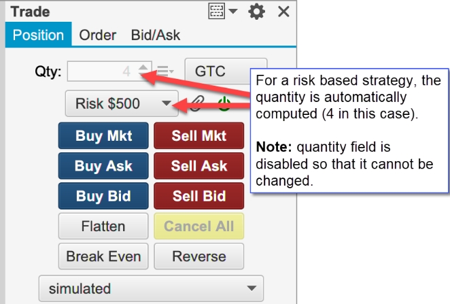Close the Trade panel
The height and width of the screenshot is (304, 450).
283,12
